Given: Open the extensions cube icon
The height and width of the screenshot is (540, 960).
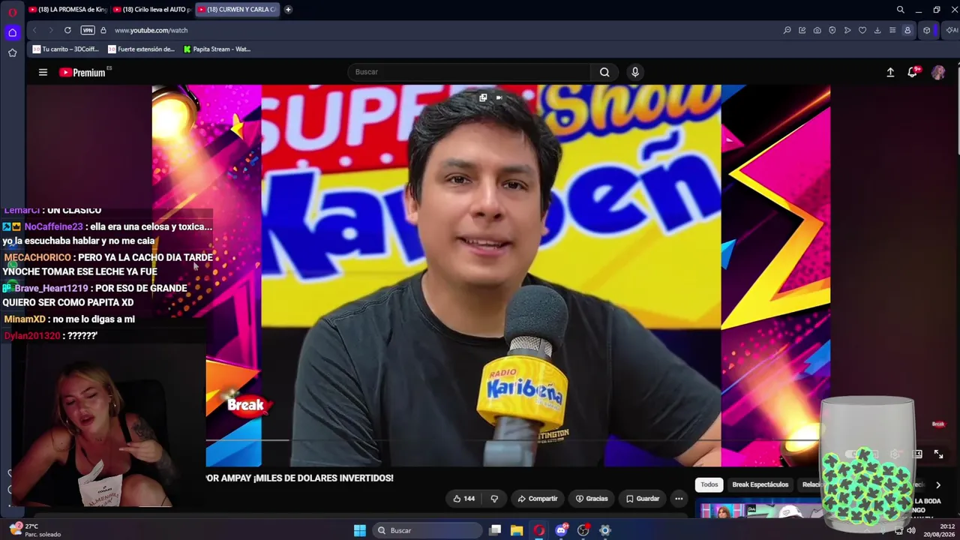Looking at the screenshot, I should (927, 30).
